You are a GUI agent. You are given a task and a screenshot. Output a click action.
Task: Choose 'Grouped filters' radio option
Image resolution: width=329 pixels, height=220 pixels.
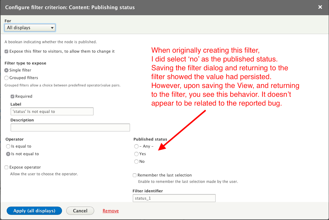point(6,78)
